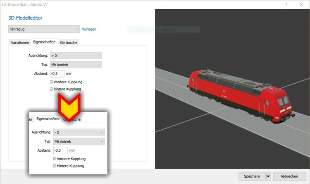The image size is (310, 184).
Task: Click the Speichern button
Action: point(252,176)
